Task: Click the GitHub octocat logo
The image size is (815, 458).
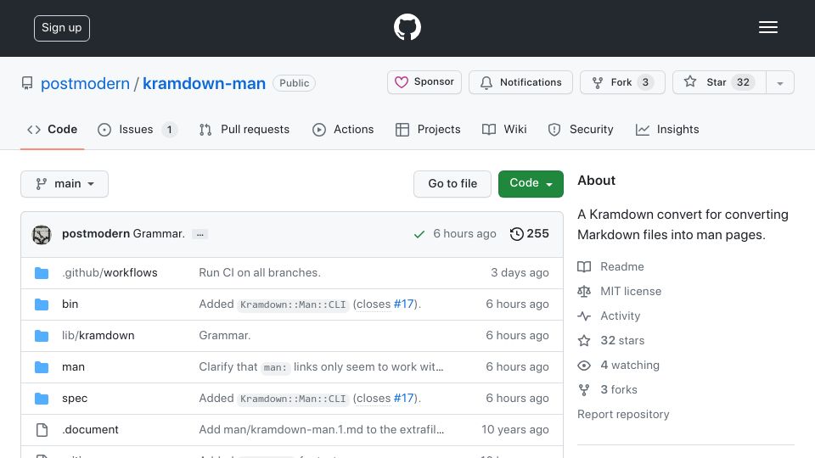Action: coord(407,27)
